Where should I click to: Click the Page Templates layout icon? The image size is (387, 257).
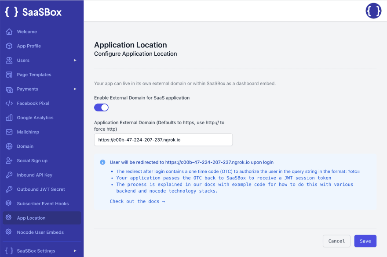click(x=9, y=75)
